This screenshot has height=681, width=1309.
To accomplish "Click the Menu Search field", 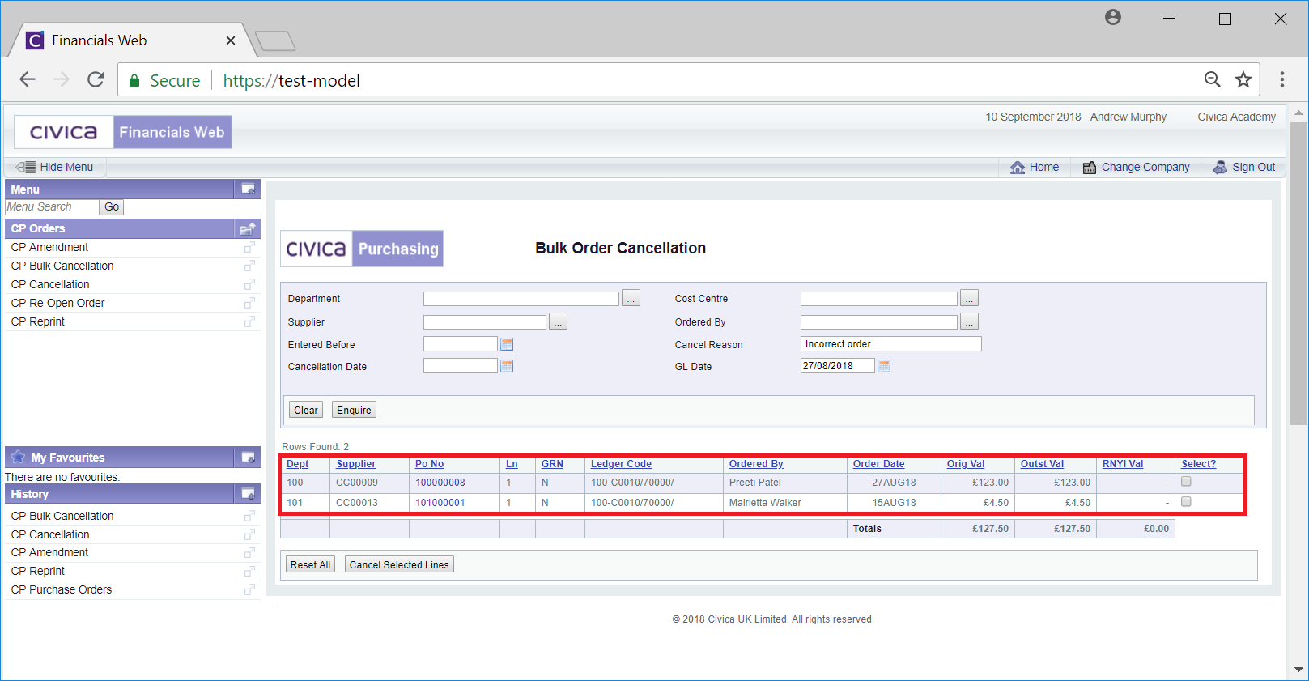I will click(x=52, y=207).
